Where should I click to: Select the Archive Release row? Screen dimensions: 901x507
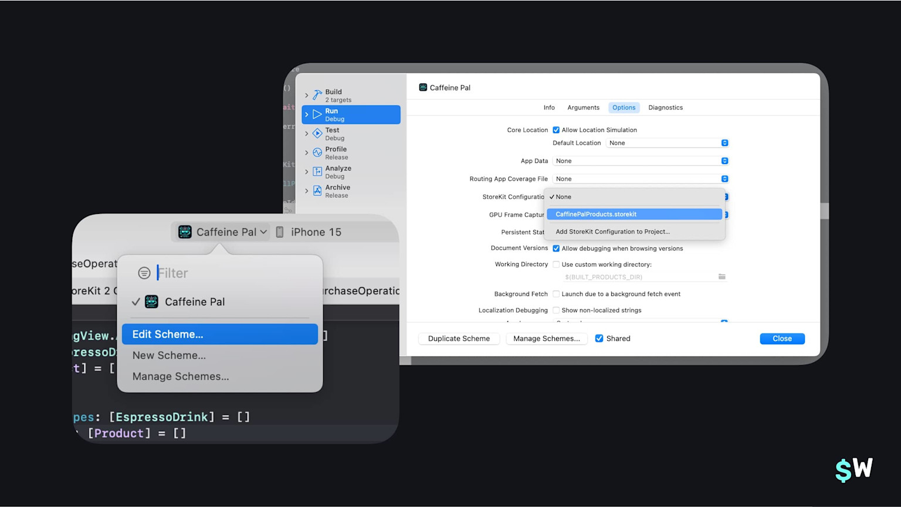point(351,191)
